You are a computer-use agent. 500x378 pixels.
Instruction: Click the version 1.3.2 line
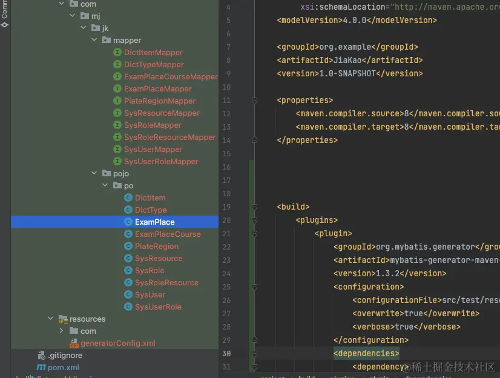click(390, 274)
